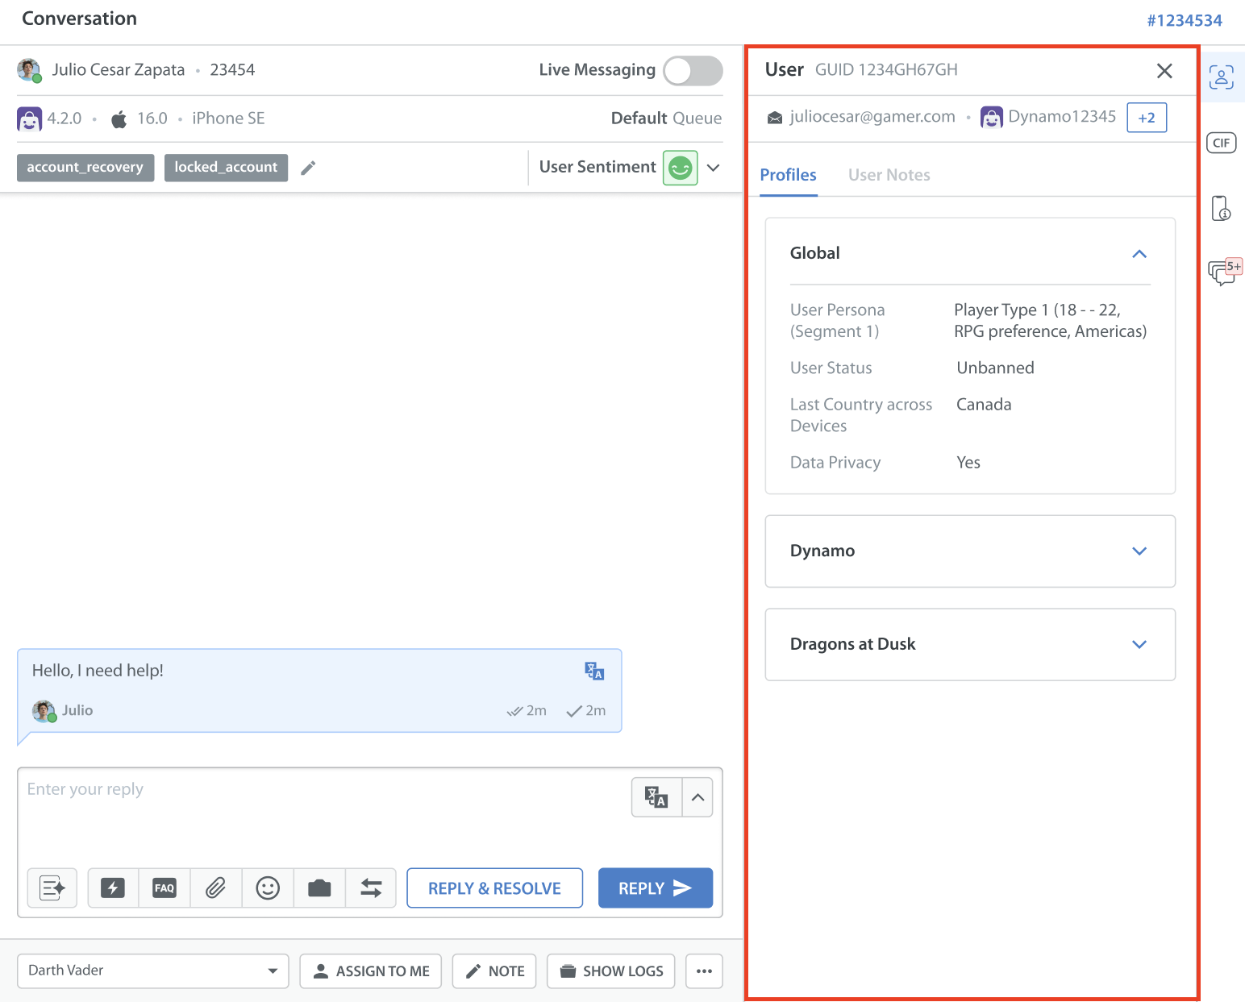The image size is (1245, 1002).
Task: Open the FAQ icon in reply toolbar
Action: [x=164, y=888]
